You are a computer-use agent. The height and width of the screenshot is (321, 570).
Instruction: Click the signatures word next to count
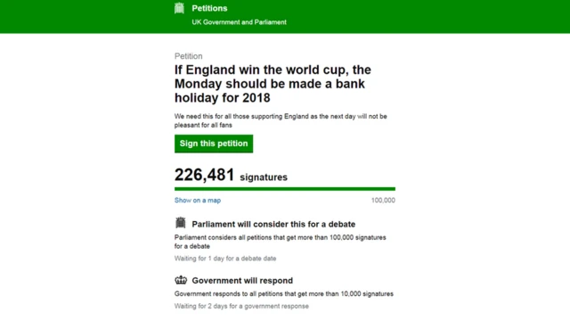[264, 177]
